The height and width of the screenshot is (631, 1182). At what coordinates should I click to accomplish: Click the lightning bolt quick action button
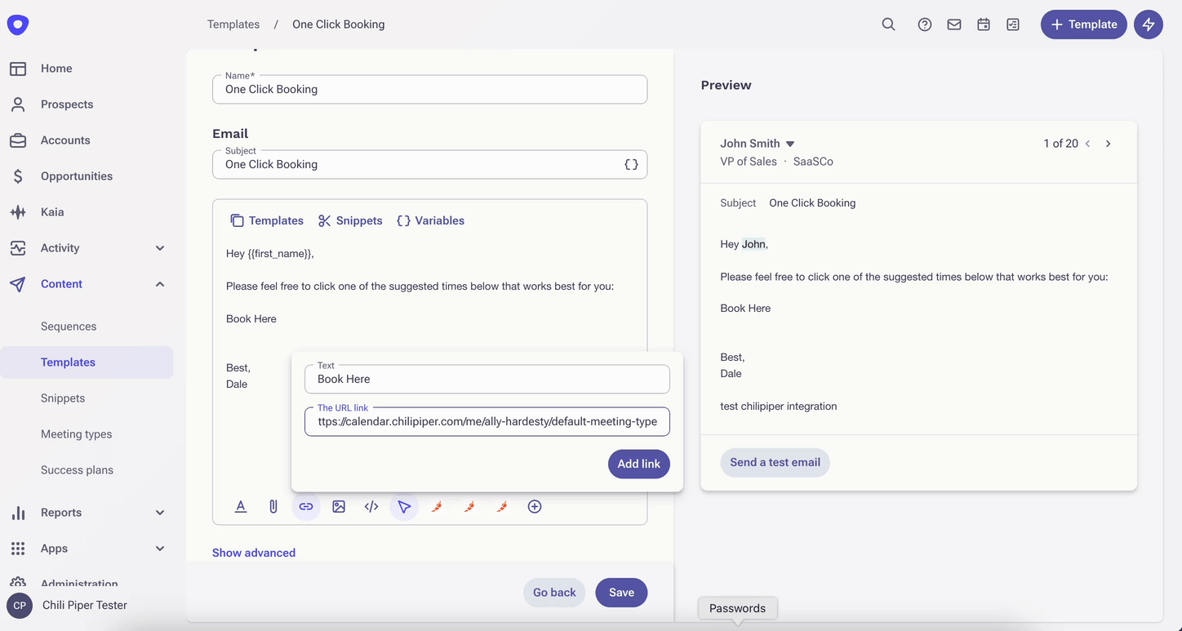(x=1148, y=24)
